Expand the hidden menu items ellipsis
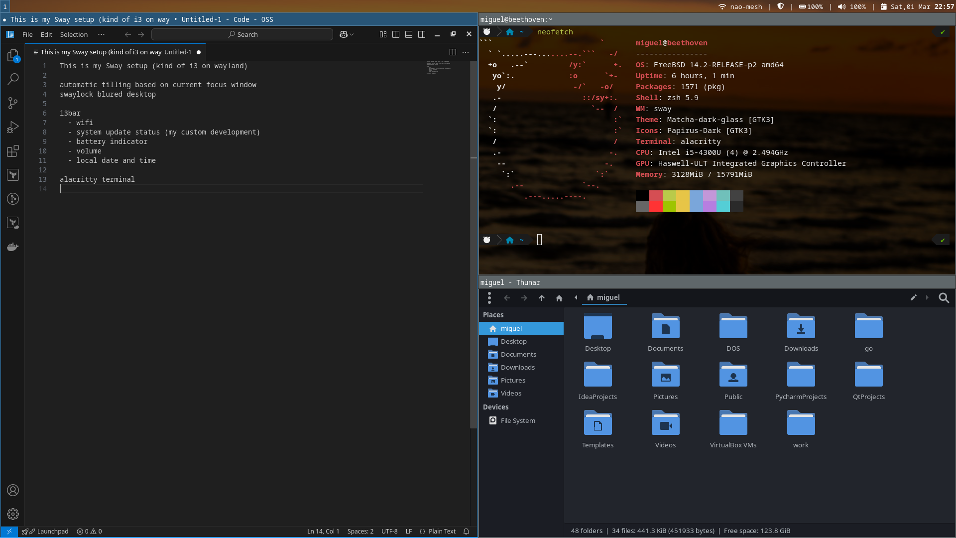Screen dimensions: 956x538 pyautogui.click(x=102, y=34)
